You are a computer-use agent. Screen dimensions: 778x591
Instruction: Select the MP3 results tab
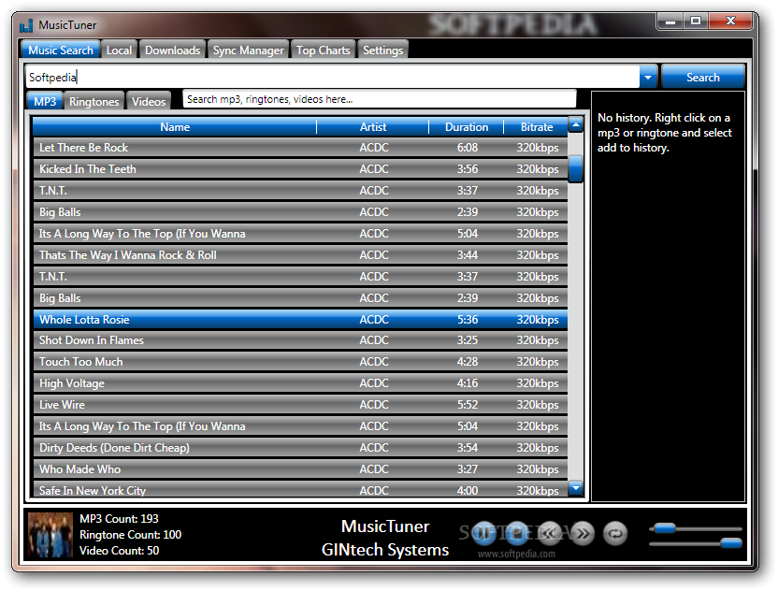click(x=45, y=101)
